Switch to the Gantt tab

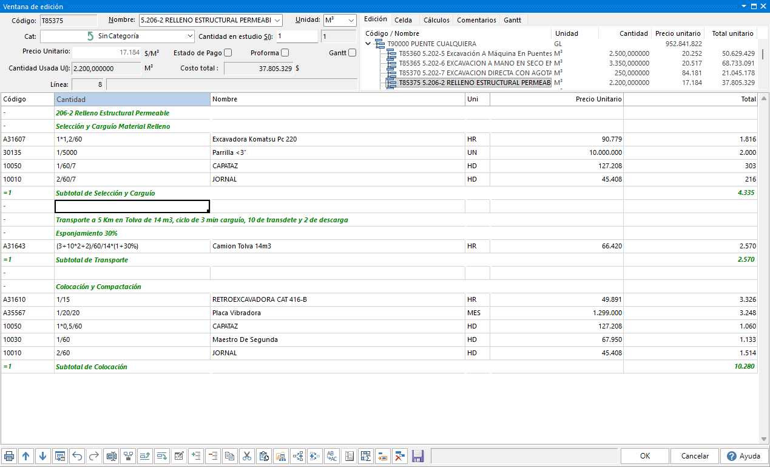512,20
